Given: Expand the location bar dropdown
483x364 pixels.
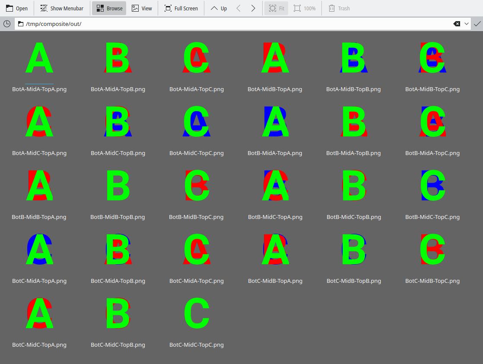Looking at the screenshot, I should coord(467,24).
